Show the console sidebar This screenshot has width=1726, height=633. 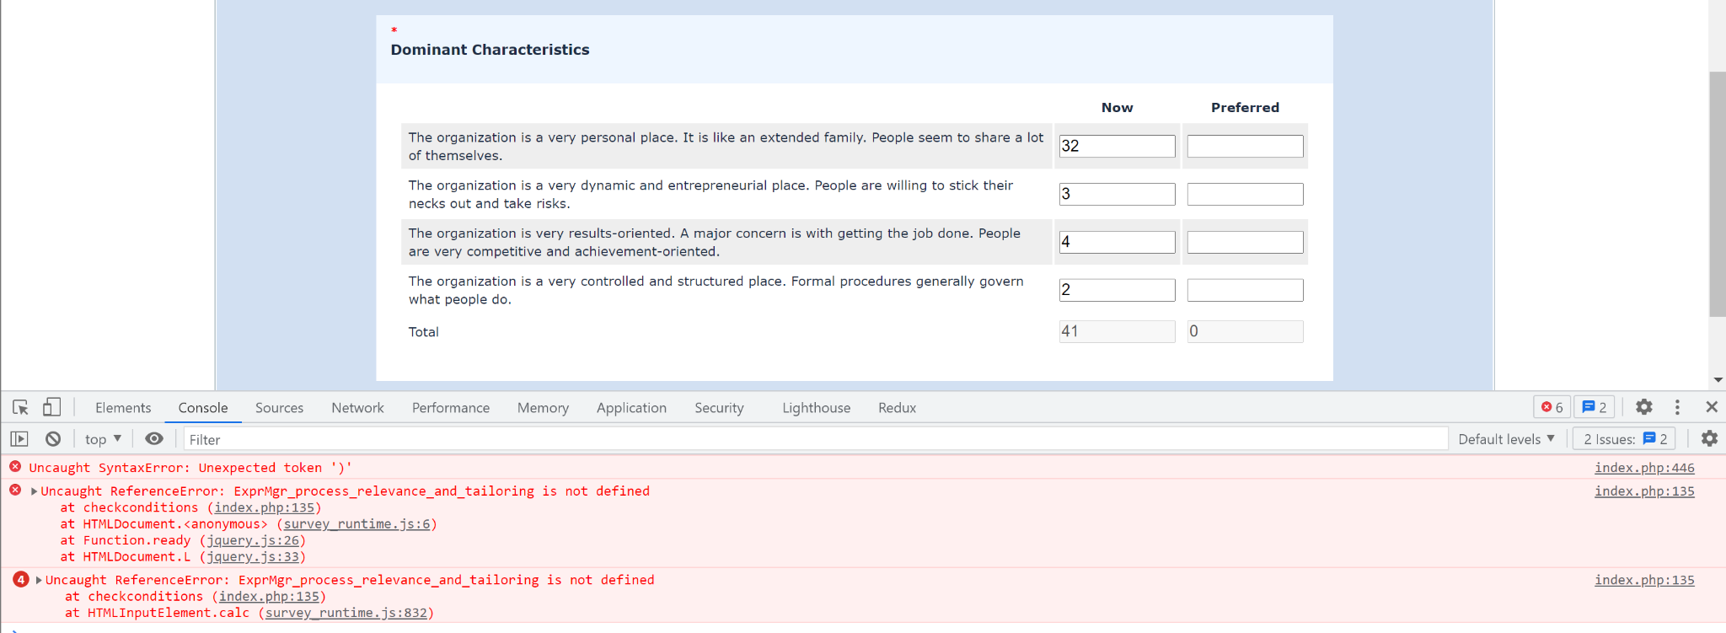point(19,439)
